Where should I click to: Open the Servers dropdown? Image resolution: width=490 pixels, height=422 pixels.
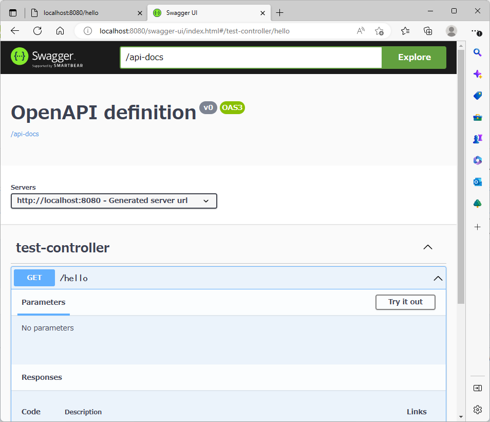[x=114, y=201]
